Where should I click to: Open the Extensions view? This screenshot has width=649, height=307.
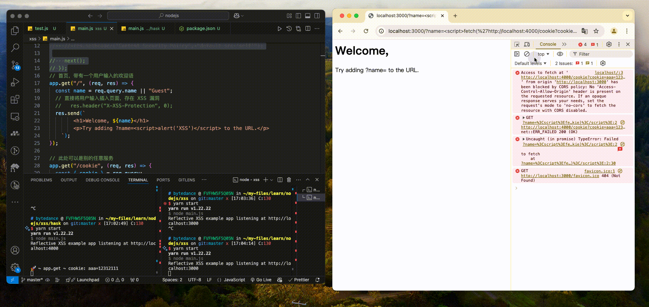click(15, 99)
